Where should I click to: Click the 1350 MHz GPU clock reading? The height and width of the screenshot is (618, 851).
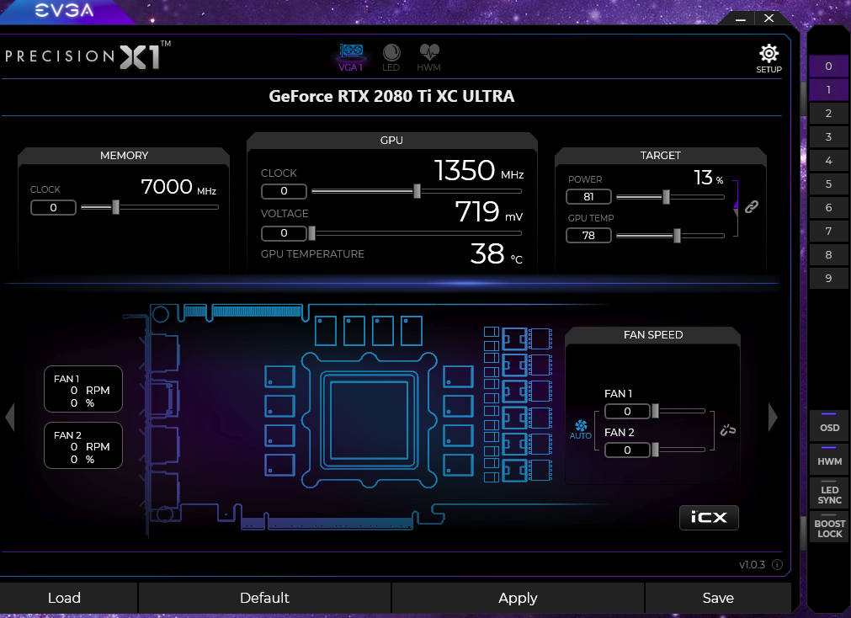point(479,171)
